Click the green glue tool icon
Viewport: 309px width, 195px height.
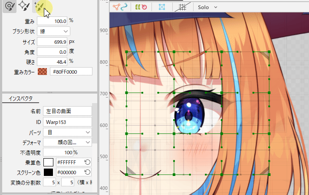click(x=138, y=7)
